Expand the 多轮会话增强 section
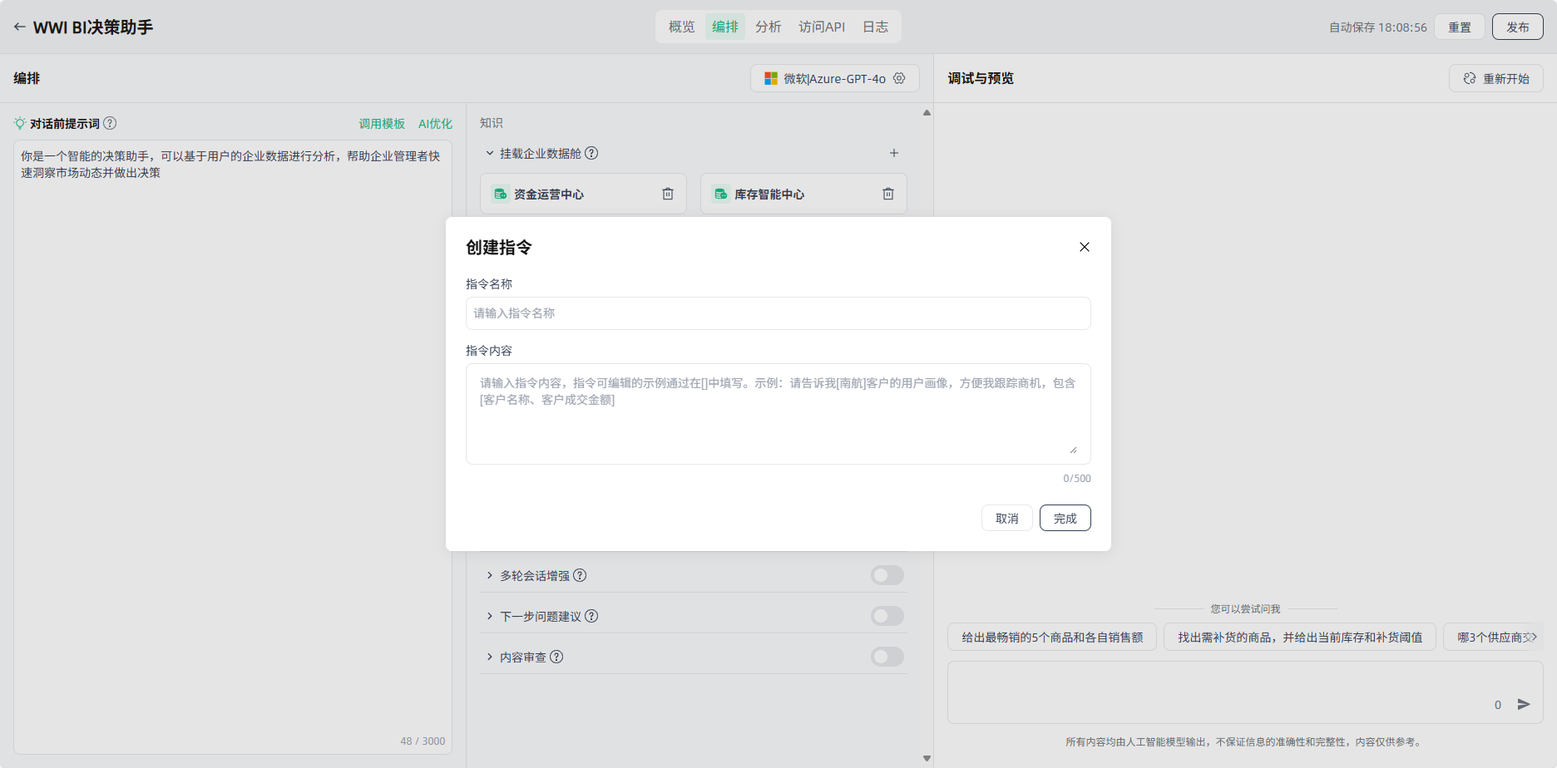1557x768 pixels. (x=490, y=575)
